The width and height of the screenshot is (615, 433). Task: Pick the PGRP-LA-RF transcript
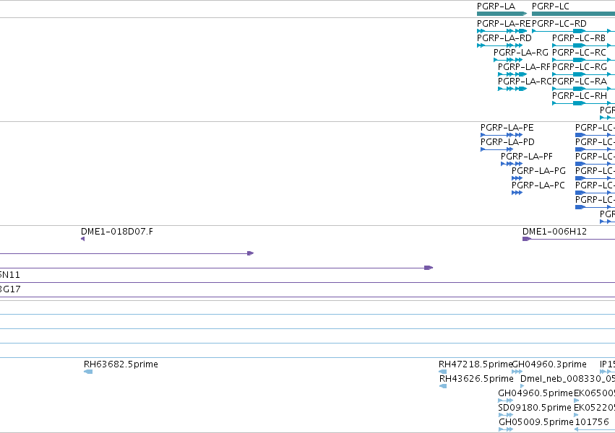(x=512, y=74)
